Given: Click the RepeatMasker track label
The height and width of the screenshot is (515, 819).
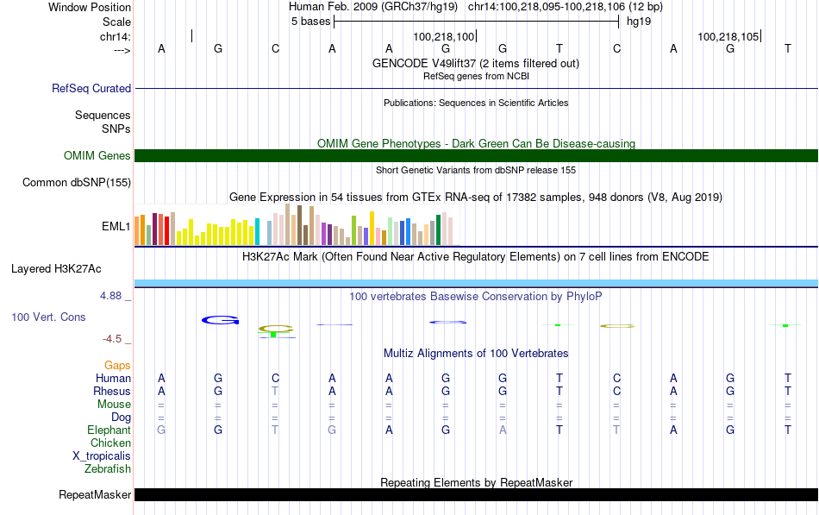Looking at the screenshot, I should click(x=95, y=494).
